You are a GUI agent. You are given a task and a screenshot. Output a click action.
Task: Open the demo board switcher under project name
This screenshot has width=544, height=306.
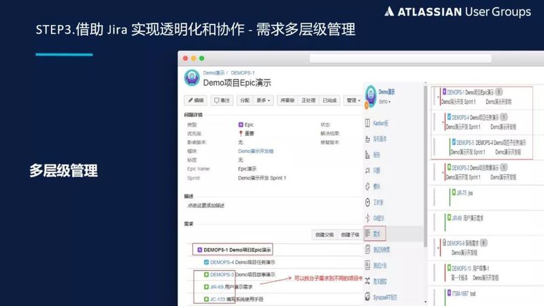(384, 101)
